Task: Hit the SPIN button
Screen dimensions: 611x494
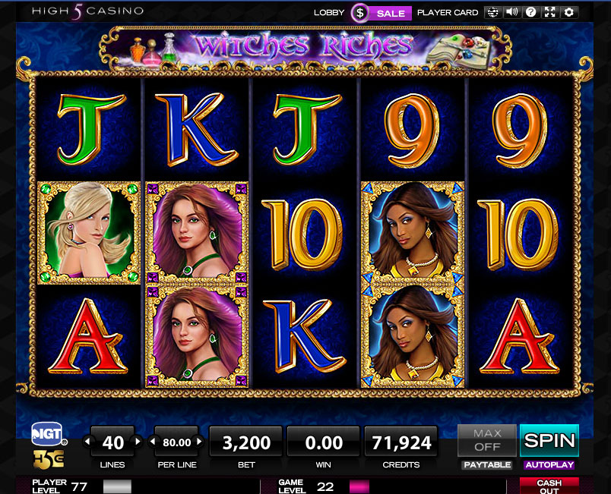Action: 549,440
